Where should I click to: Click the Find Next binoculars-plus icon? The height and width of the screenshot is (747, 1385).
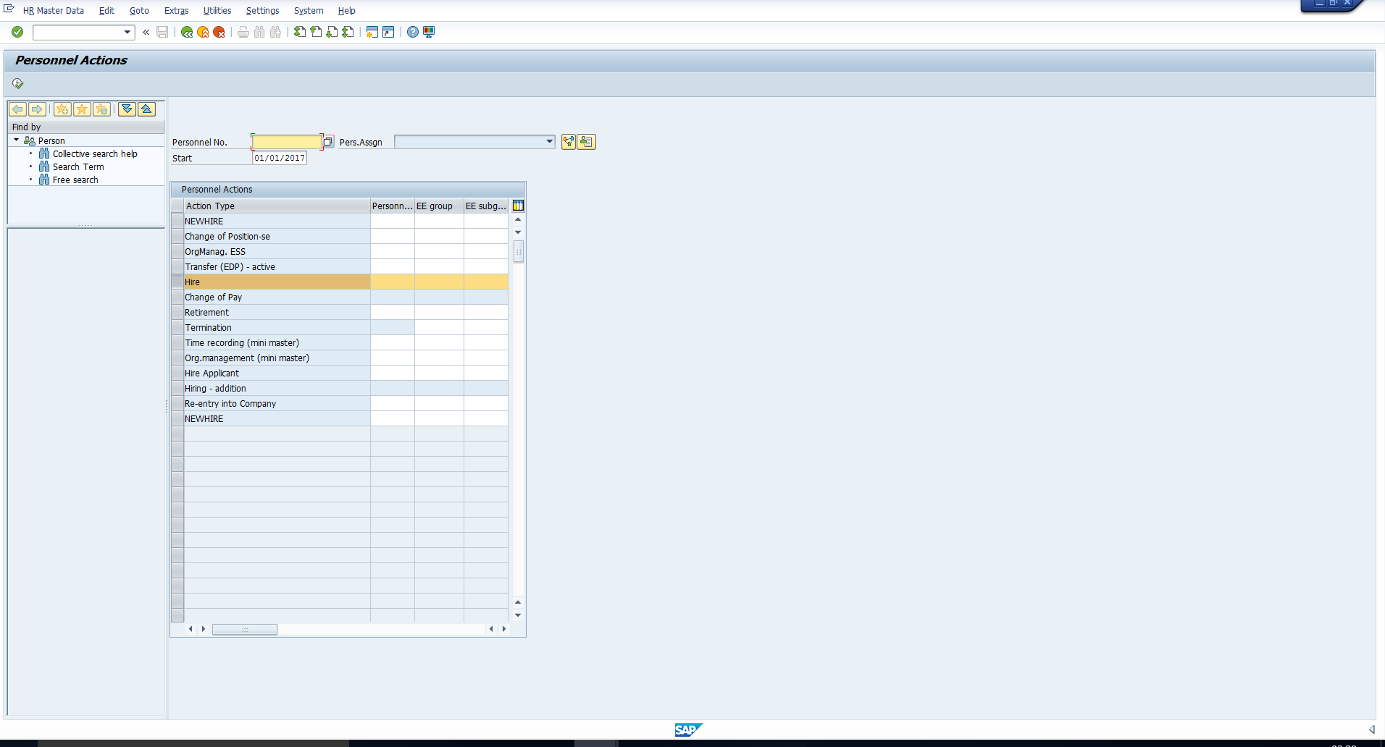[275, 32]
